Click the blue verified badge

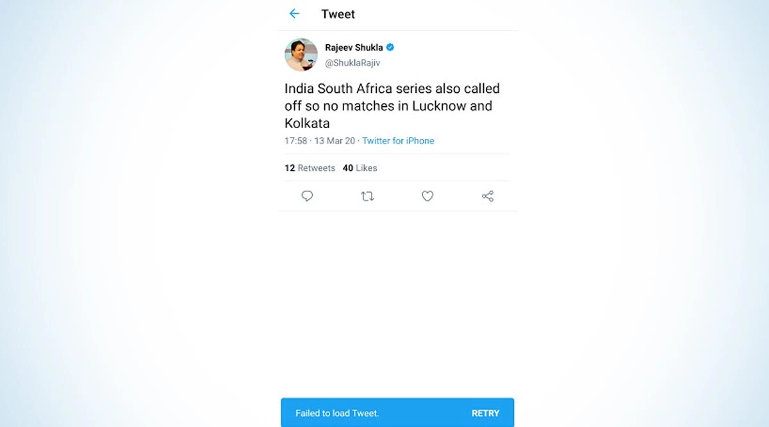coord(390,47)
